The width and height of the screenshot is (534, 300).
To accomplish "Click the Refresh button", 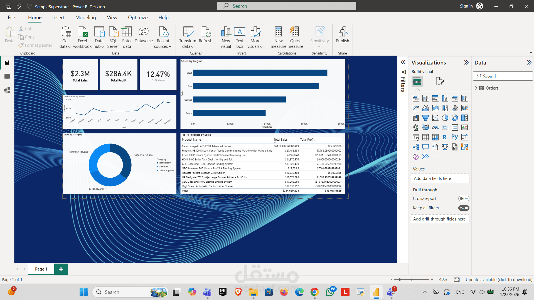I will point(206,35).
